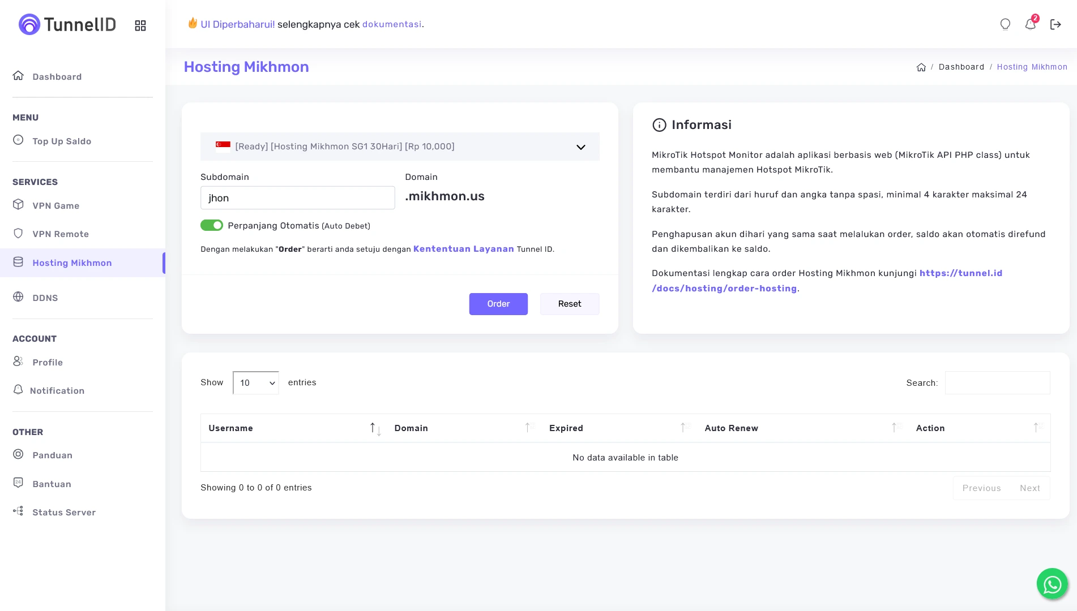Click the Informasi info circle icon
Viewport: 1077px width, 611px height.
659,125
